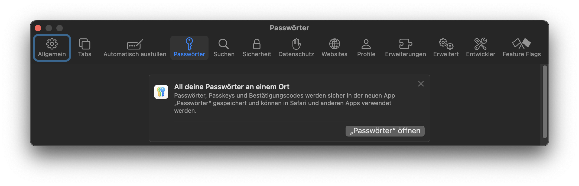The width and height of the screenshot is (579, 186).
Task: Open Automatisch ausfüllen settings
Action: [x=135, y=48]
